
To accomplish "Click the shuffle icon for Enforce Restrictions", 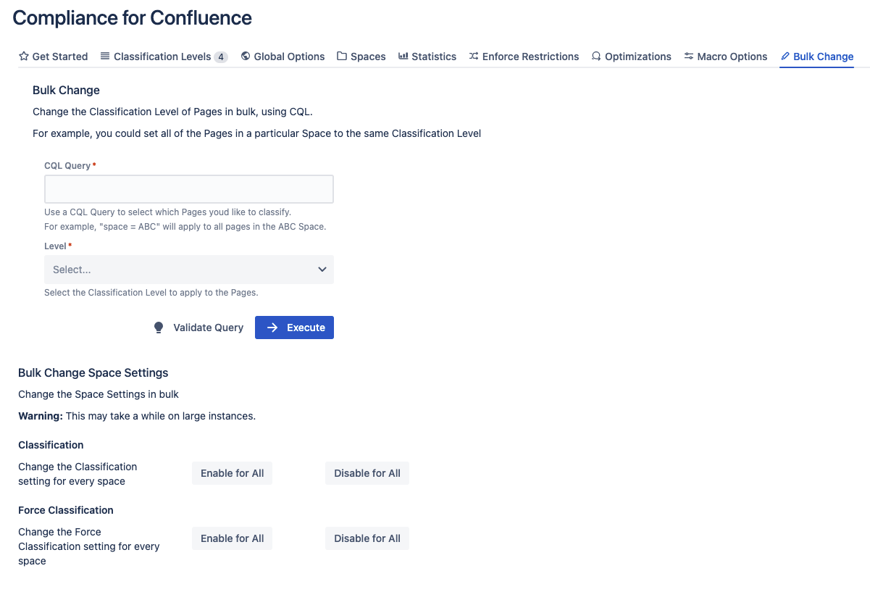I will [x=474, y=57].
